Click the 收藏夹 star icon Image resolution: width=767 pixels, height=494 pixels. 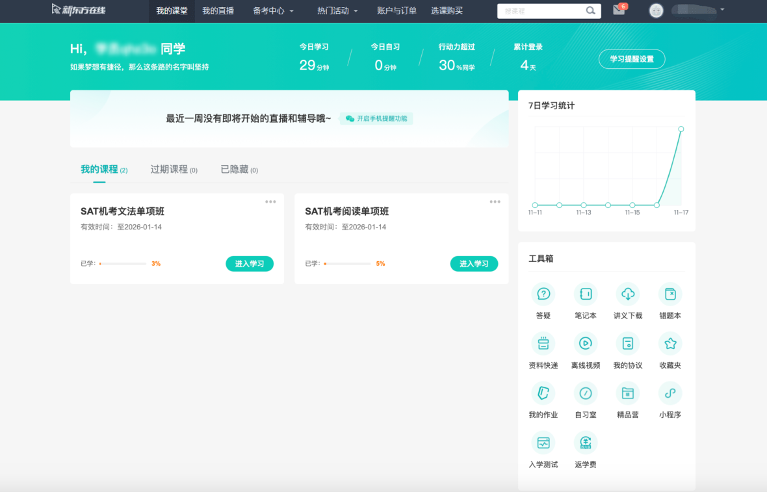click(670, 343)
